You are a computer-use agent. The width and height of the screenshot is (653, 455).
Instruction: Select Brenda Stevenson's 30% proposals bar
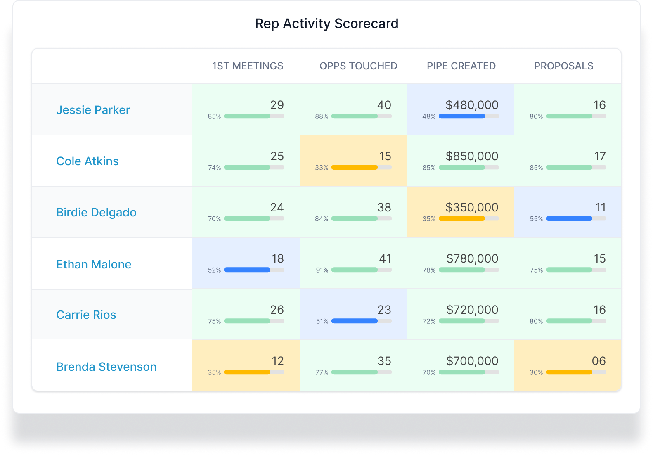[576, 372]
